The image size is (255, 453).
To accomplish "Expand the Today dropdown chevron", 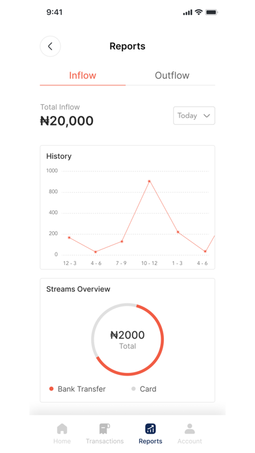I will pos(206,116).
